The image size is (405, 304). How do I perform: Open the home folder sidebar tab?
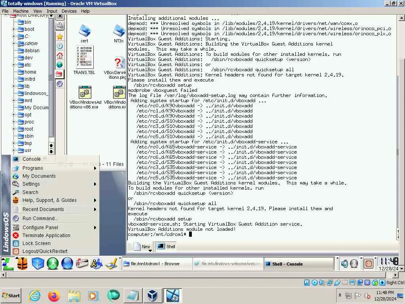pyautogui.click(x=60, y=55)
